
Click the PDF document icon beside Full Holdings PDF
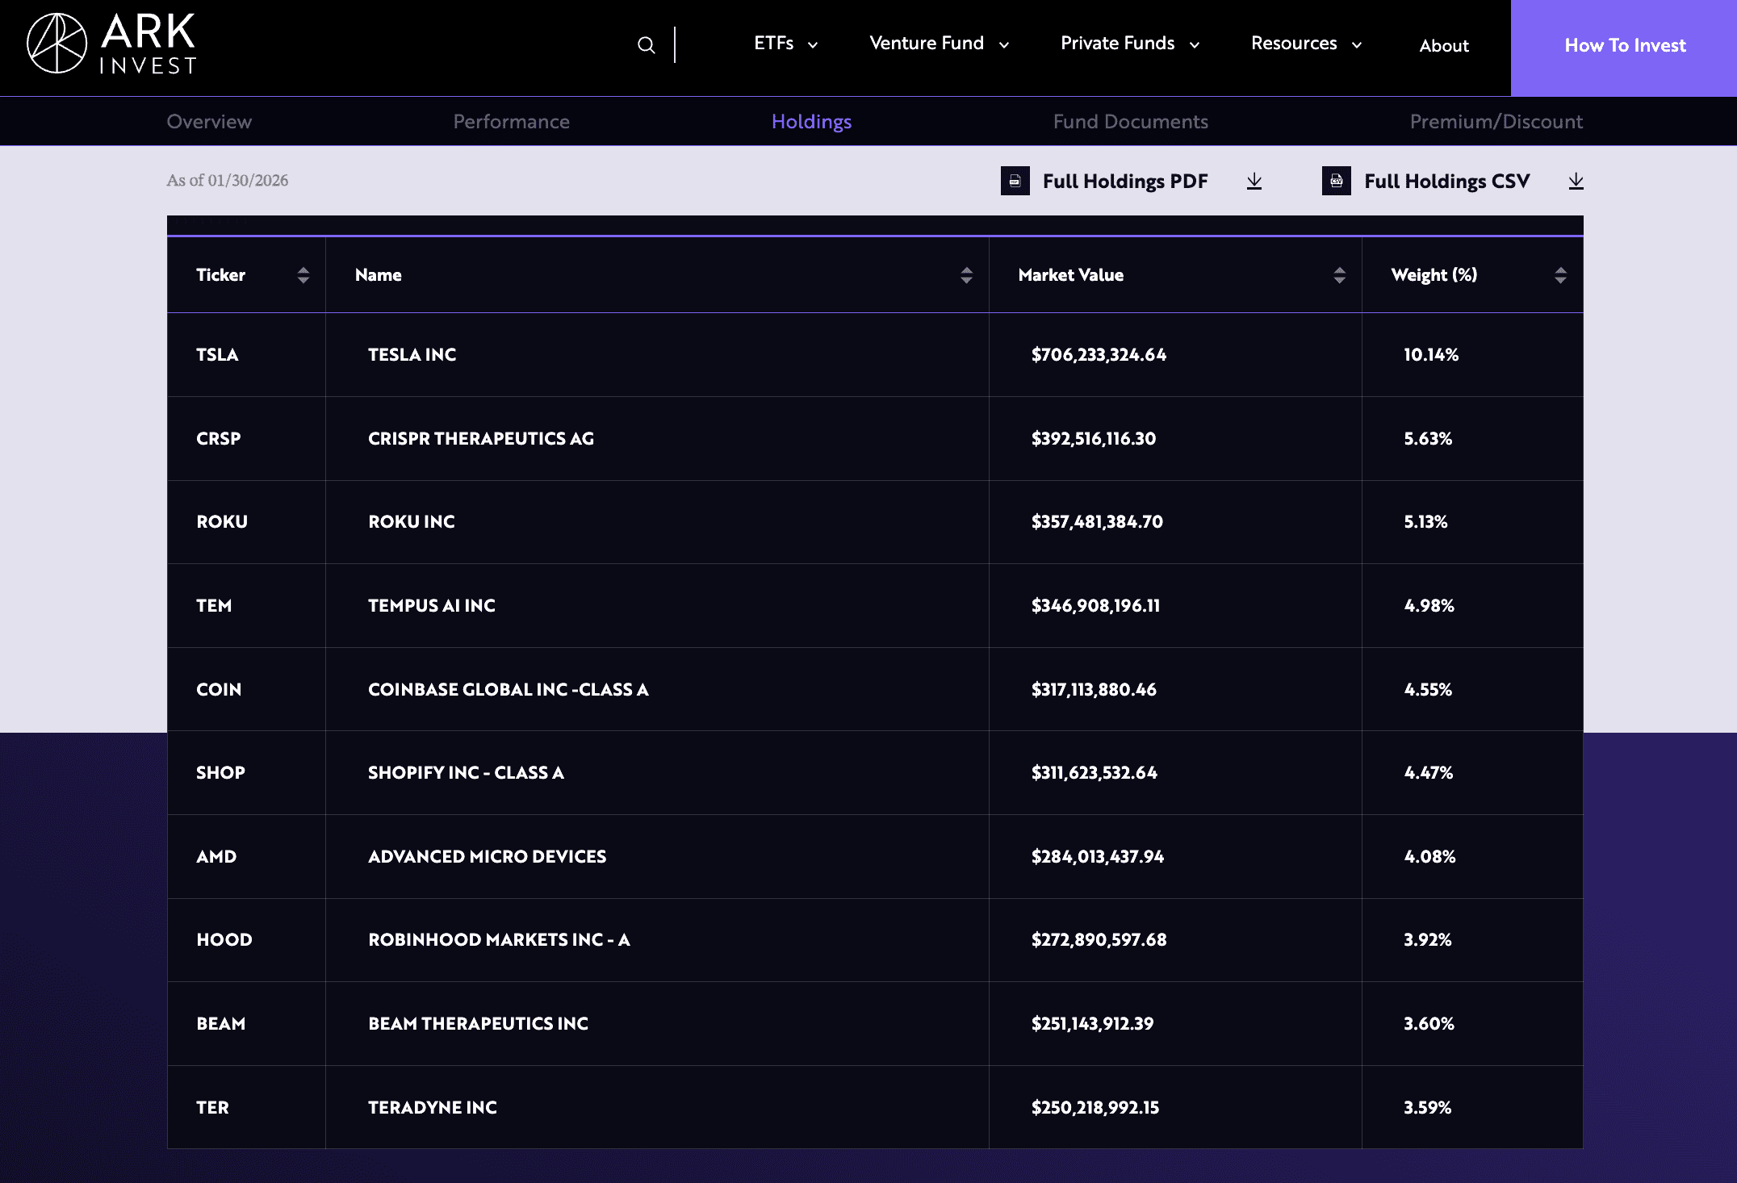[1015, 181]
